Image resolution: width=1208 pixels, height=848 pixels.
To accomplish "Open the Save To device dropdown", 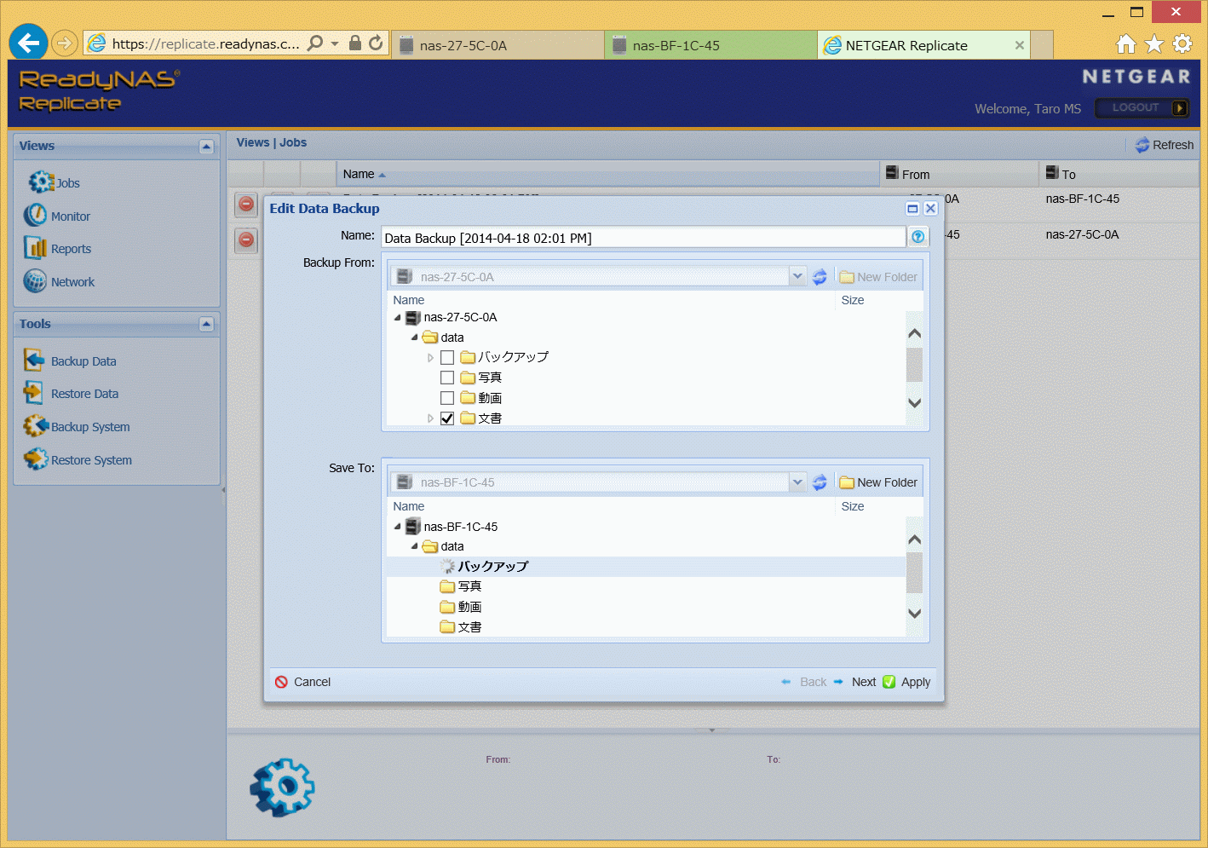I will (797, 482).
